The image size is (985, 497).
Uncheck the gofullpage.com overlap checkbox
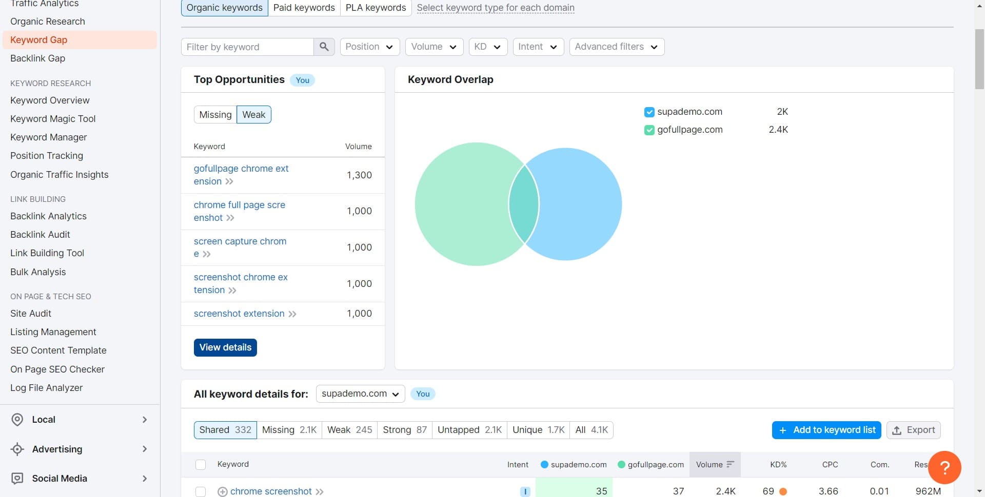pos(649,130)
